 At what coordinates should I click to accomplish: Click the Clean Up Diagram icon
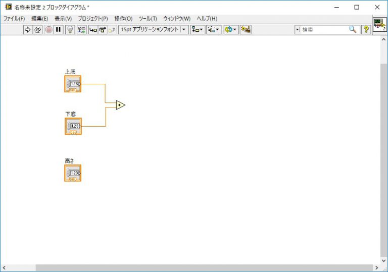click(246, 29)
